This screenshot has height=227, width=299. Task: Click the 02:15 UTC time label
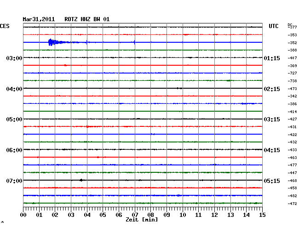tap(272, 89)
